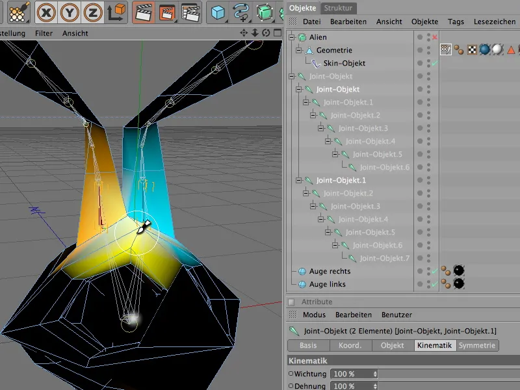Select the Phong tag on Auge links

pos(446,284)
